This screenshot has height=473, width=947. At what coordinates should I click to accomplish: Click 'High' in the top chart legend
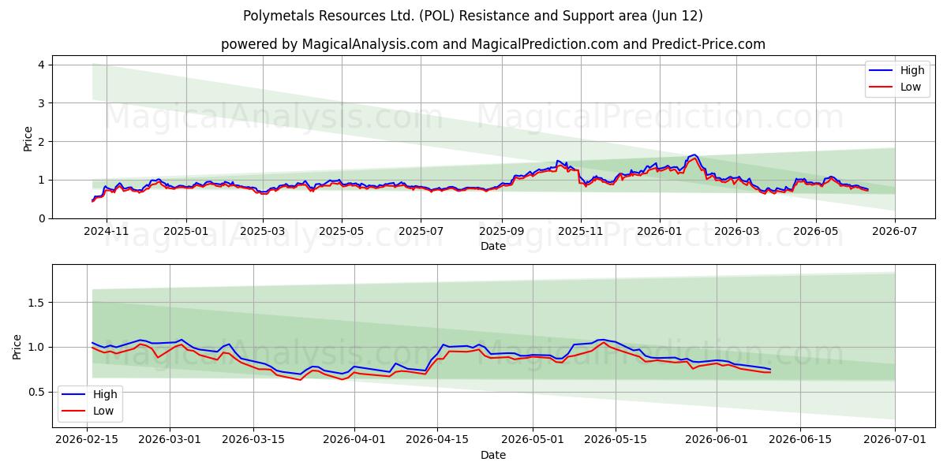[912, 70]
